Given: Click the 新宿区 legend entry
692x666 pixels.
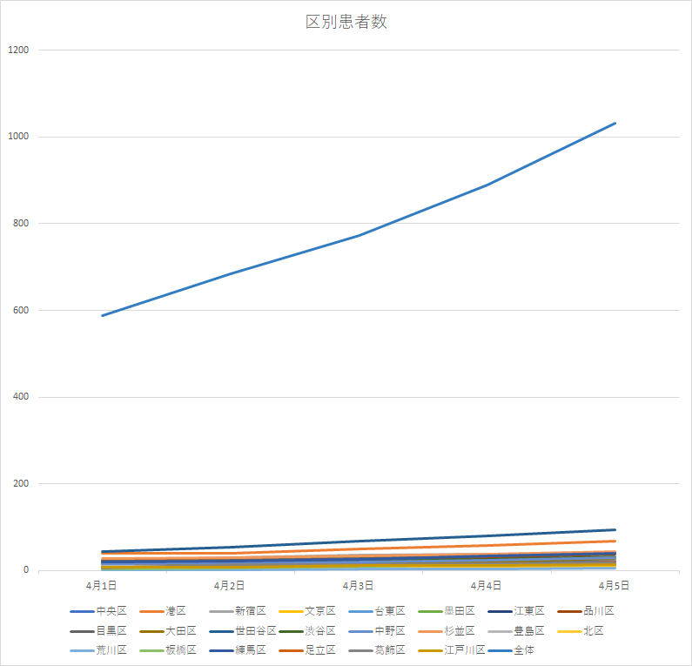Looking at the screenshot, I should (x=238, y=611).
